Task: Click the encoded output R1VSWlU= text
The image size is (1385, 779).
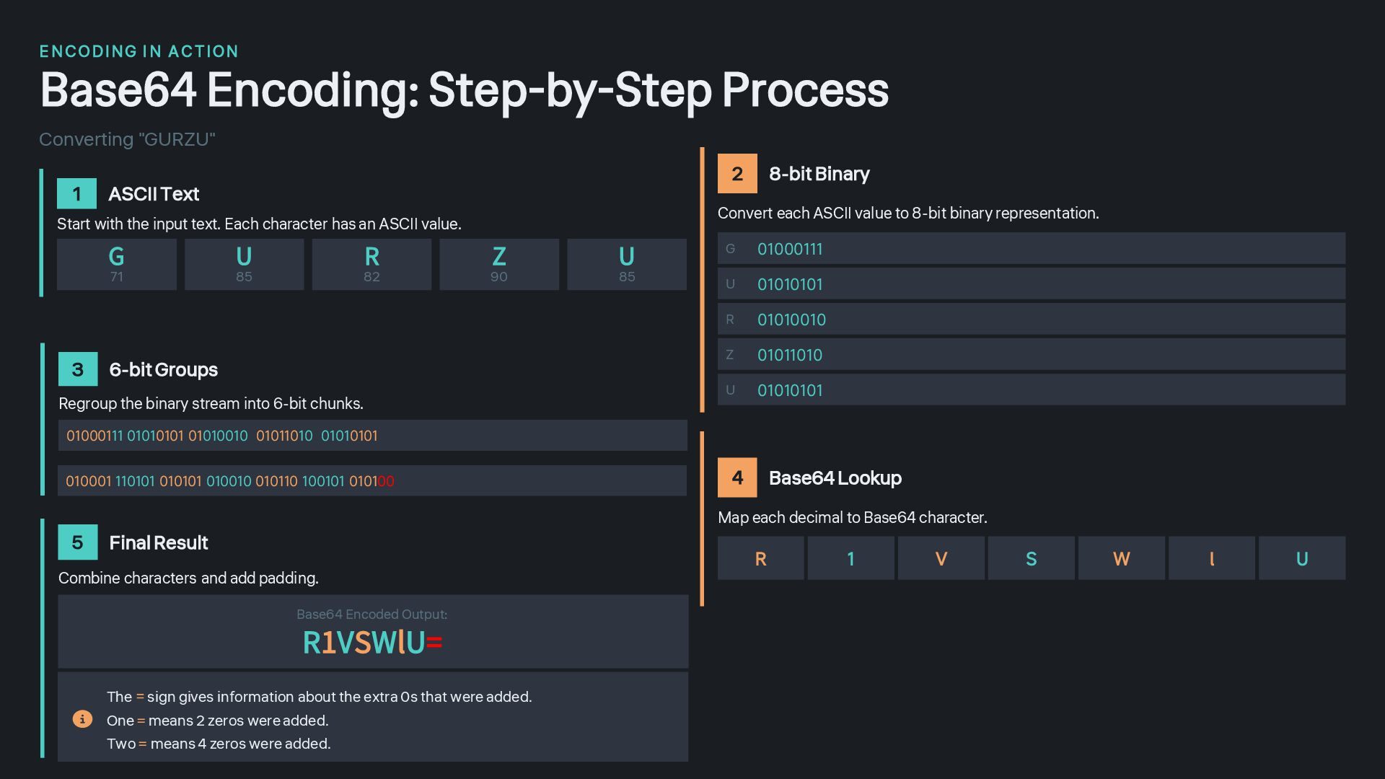Action: [372, 643]
